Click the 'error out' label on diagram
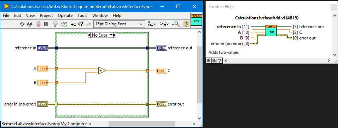Image resolution: width=338 pixels, height=128 pixels. click(176, 104)
